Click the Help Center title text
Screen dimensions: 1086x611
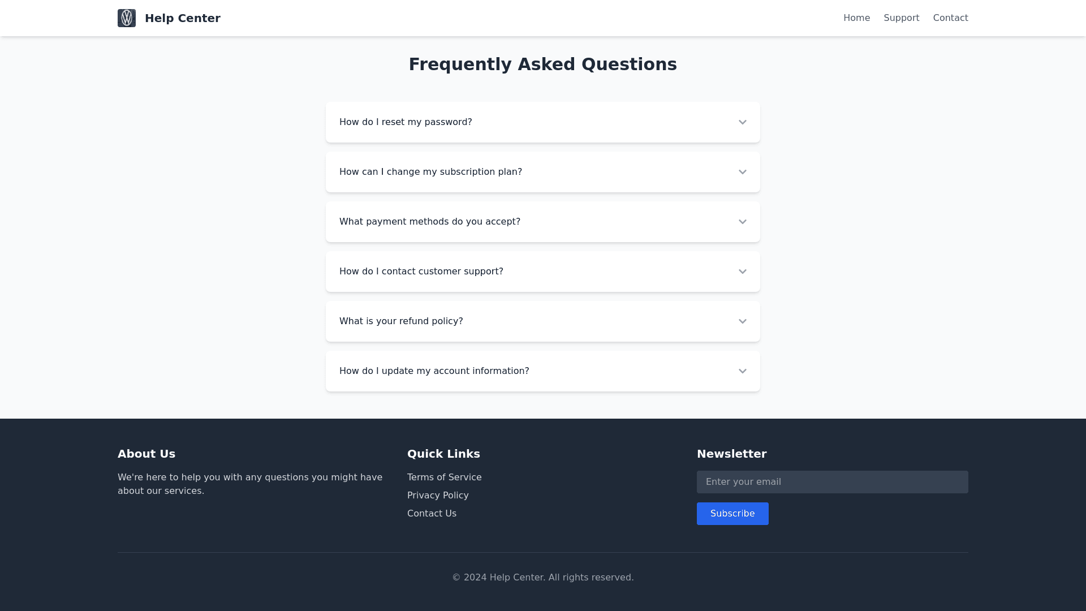[x=183, y=18]
